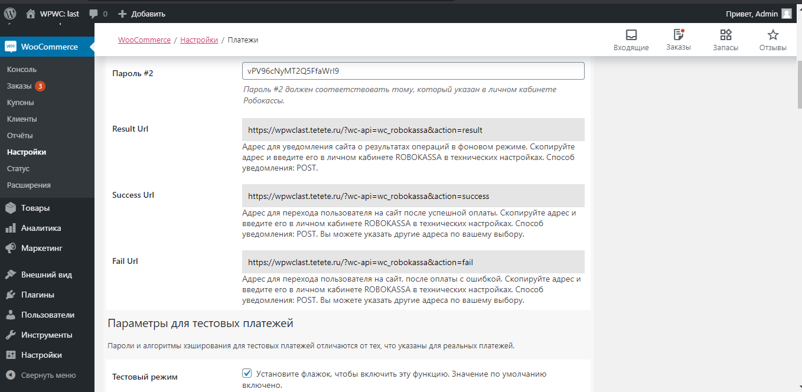Screen dimensions: 802x392
Task: Click the Свернуть меню collapse arrow icon
Action: 11,375
